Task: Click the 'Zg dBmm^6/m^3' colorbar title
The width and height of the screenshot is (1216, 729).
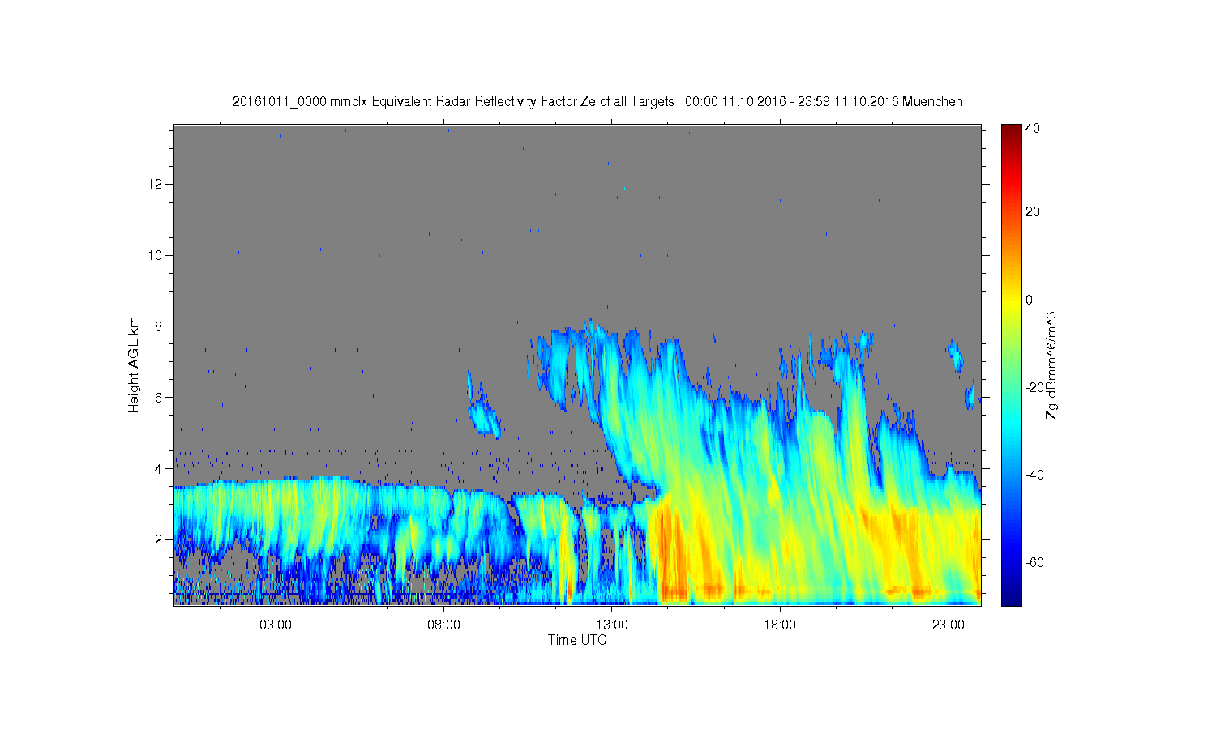Action: tap(1051, 365)
